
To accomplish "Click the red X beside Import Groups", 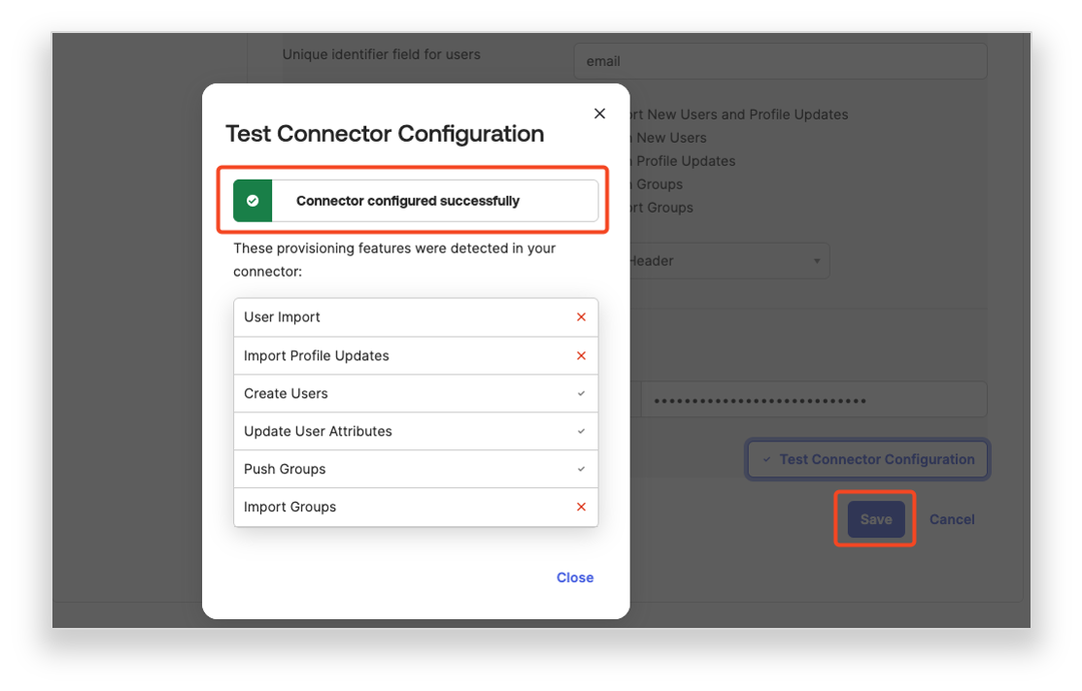I will 581,508.
